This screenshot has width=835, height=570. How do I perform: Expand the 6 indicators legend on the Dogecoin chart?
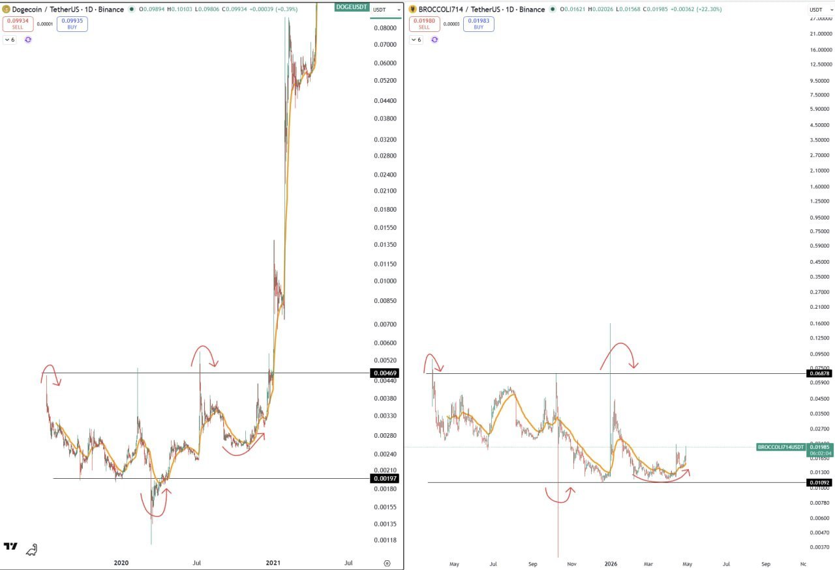coord(9,40)
